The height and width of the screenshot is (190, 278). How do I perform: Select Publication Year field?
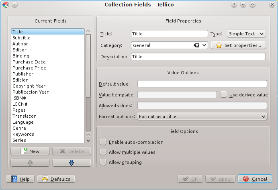click(x=48, y=92)
